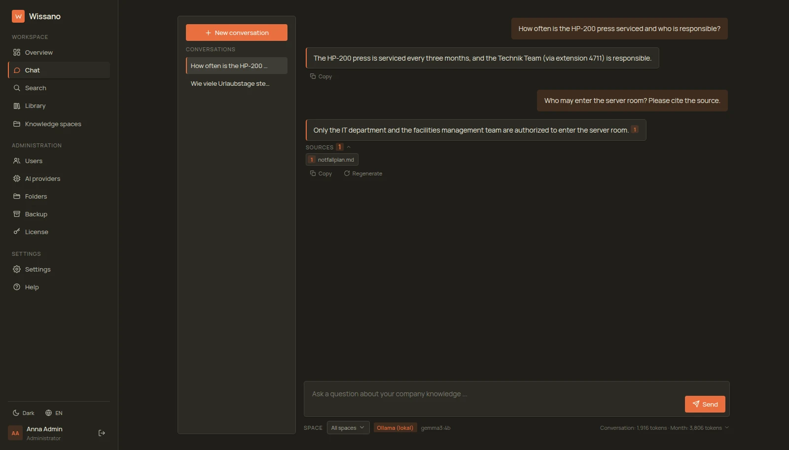Viewport: 789px width, 450px height.
Task: Copy the server room answer
Action: tap(321, 173)
